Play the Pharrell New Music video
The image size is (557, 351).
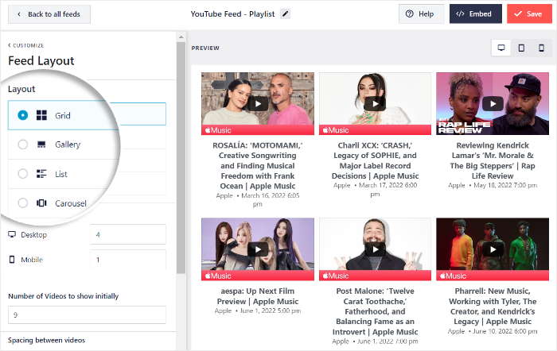(493, 249)
